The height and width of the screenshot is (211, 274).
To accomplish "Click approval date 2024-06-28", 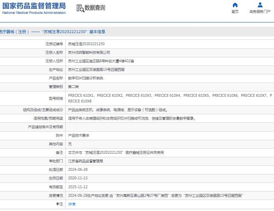I will [x=78, y=170].
